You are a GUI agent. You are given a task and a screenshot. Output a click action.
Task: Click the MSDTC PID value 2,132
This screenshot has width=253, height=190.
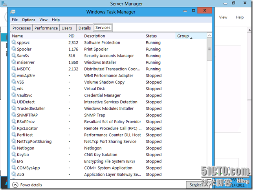tap(73, 69)
